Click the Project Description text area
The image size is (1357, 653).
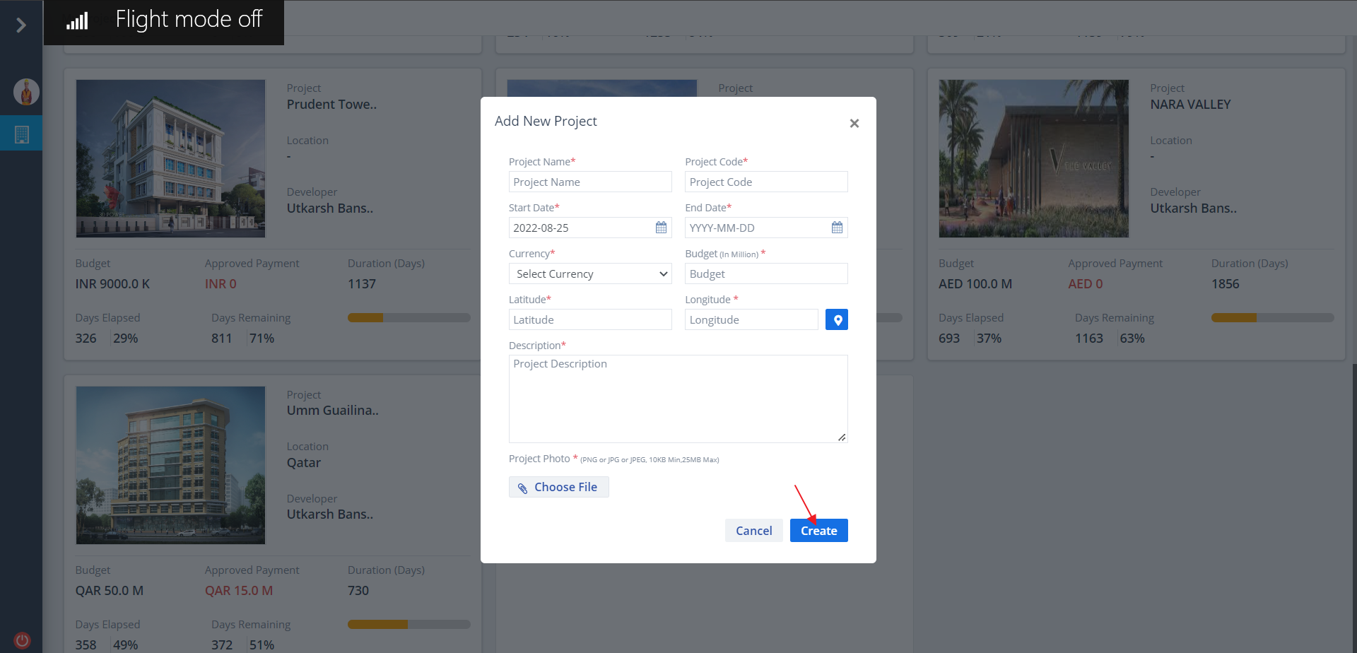(x=678, y=399)
